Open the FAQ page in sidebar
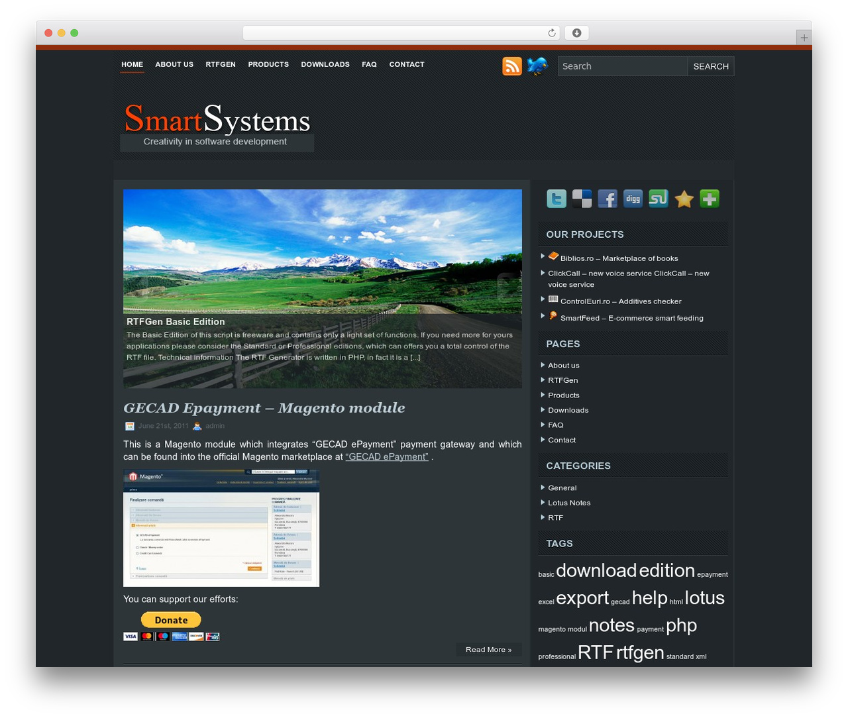 pos(556,425)
